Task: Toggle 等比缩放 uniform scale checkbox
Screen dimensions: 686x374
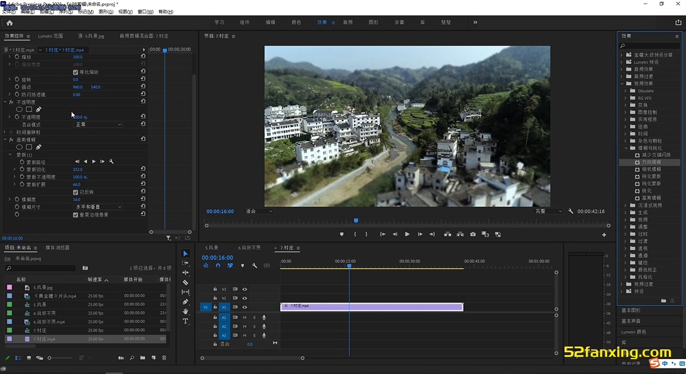Action: [75, 72]
